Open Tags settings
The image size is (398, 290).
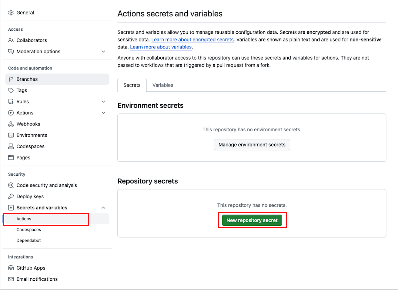coord(57,90)
